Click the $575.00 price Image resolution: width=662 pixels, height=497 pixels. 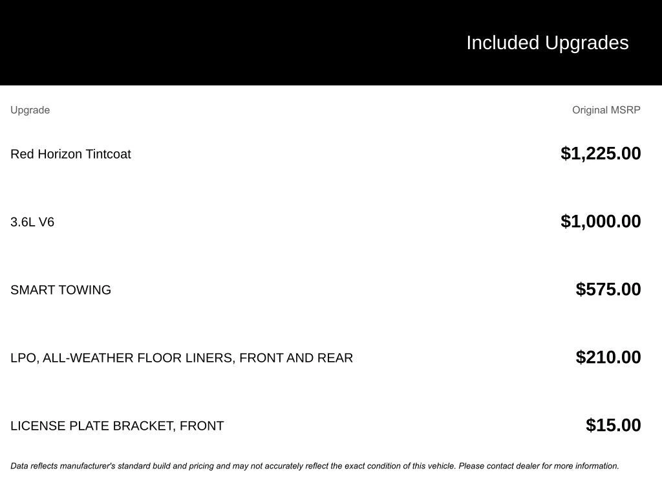click(608, 289)
